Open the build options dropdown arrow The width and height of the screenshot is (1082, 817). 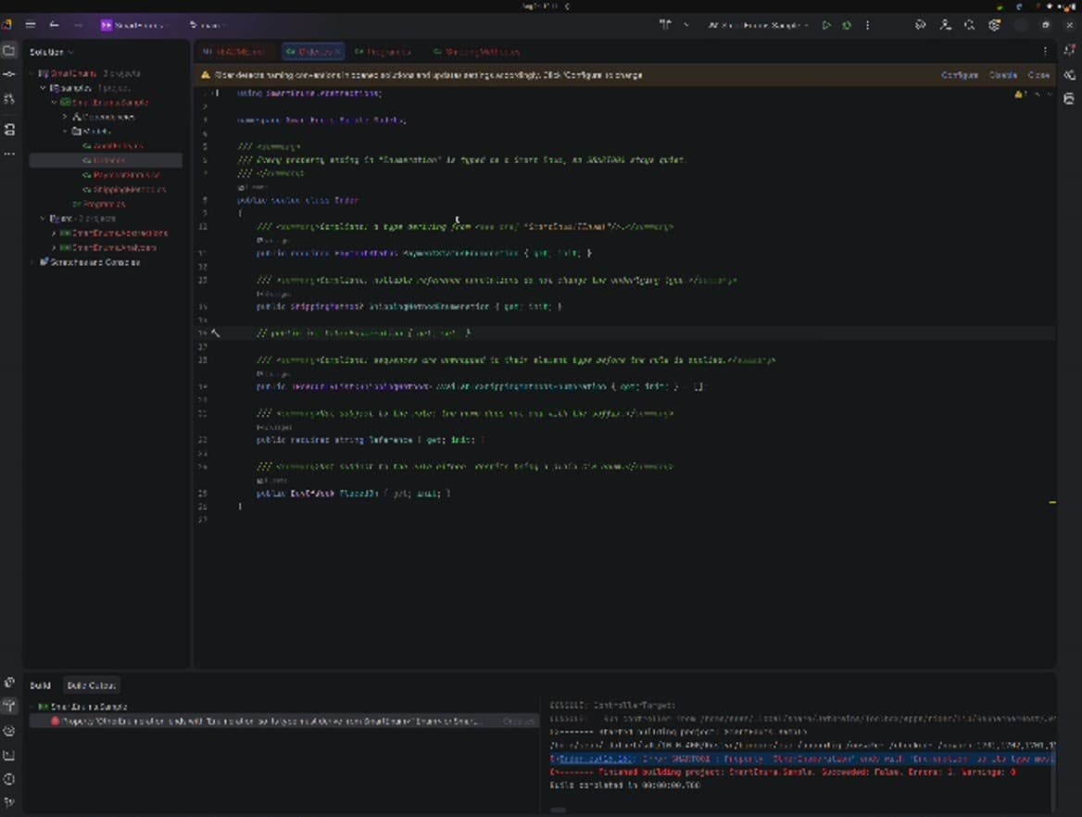pos(686,25)
